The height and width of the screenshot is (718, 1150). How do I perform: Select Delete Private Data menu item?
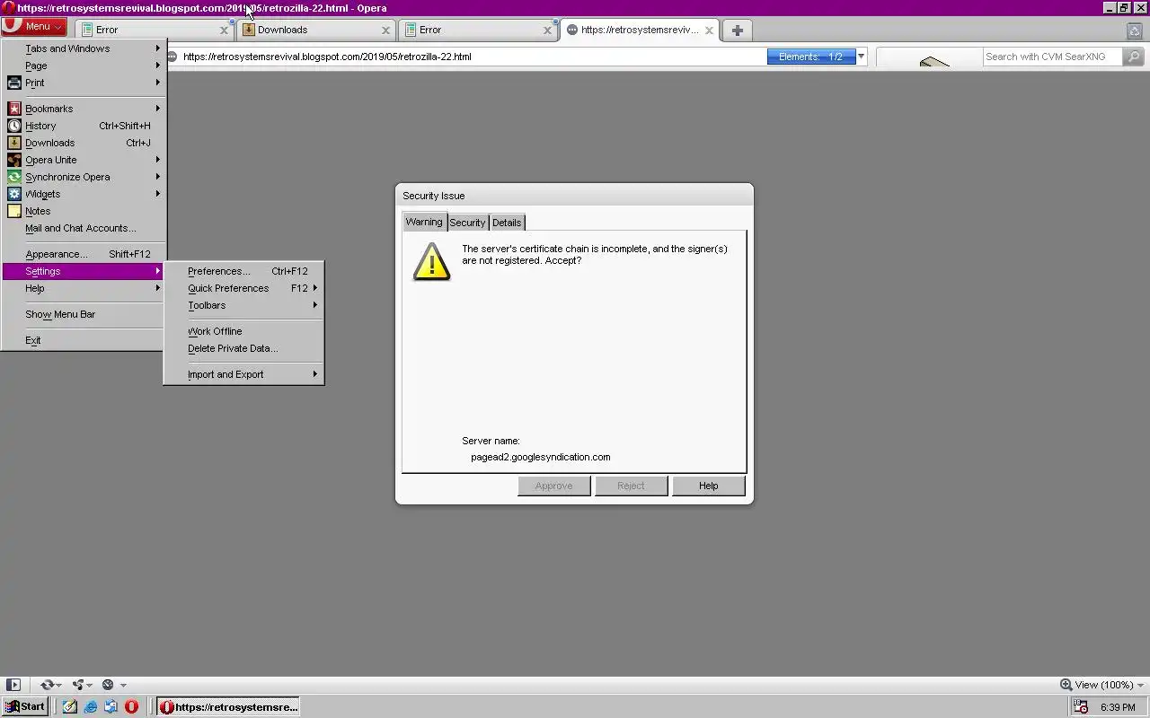coord(243,348)
